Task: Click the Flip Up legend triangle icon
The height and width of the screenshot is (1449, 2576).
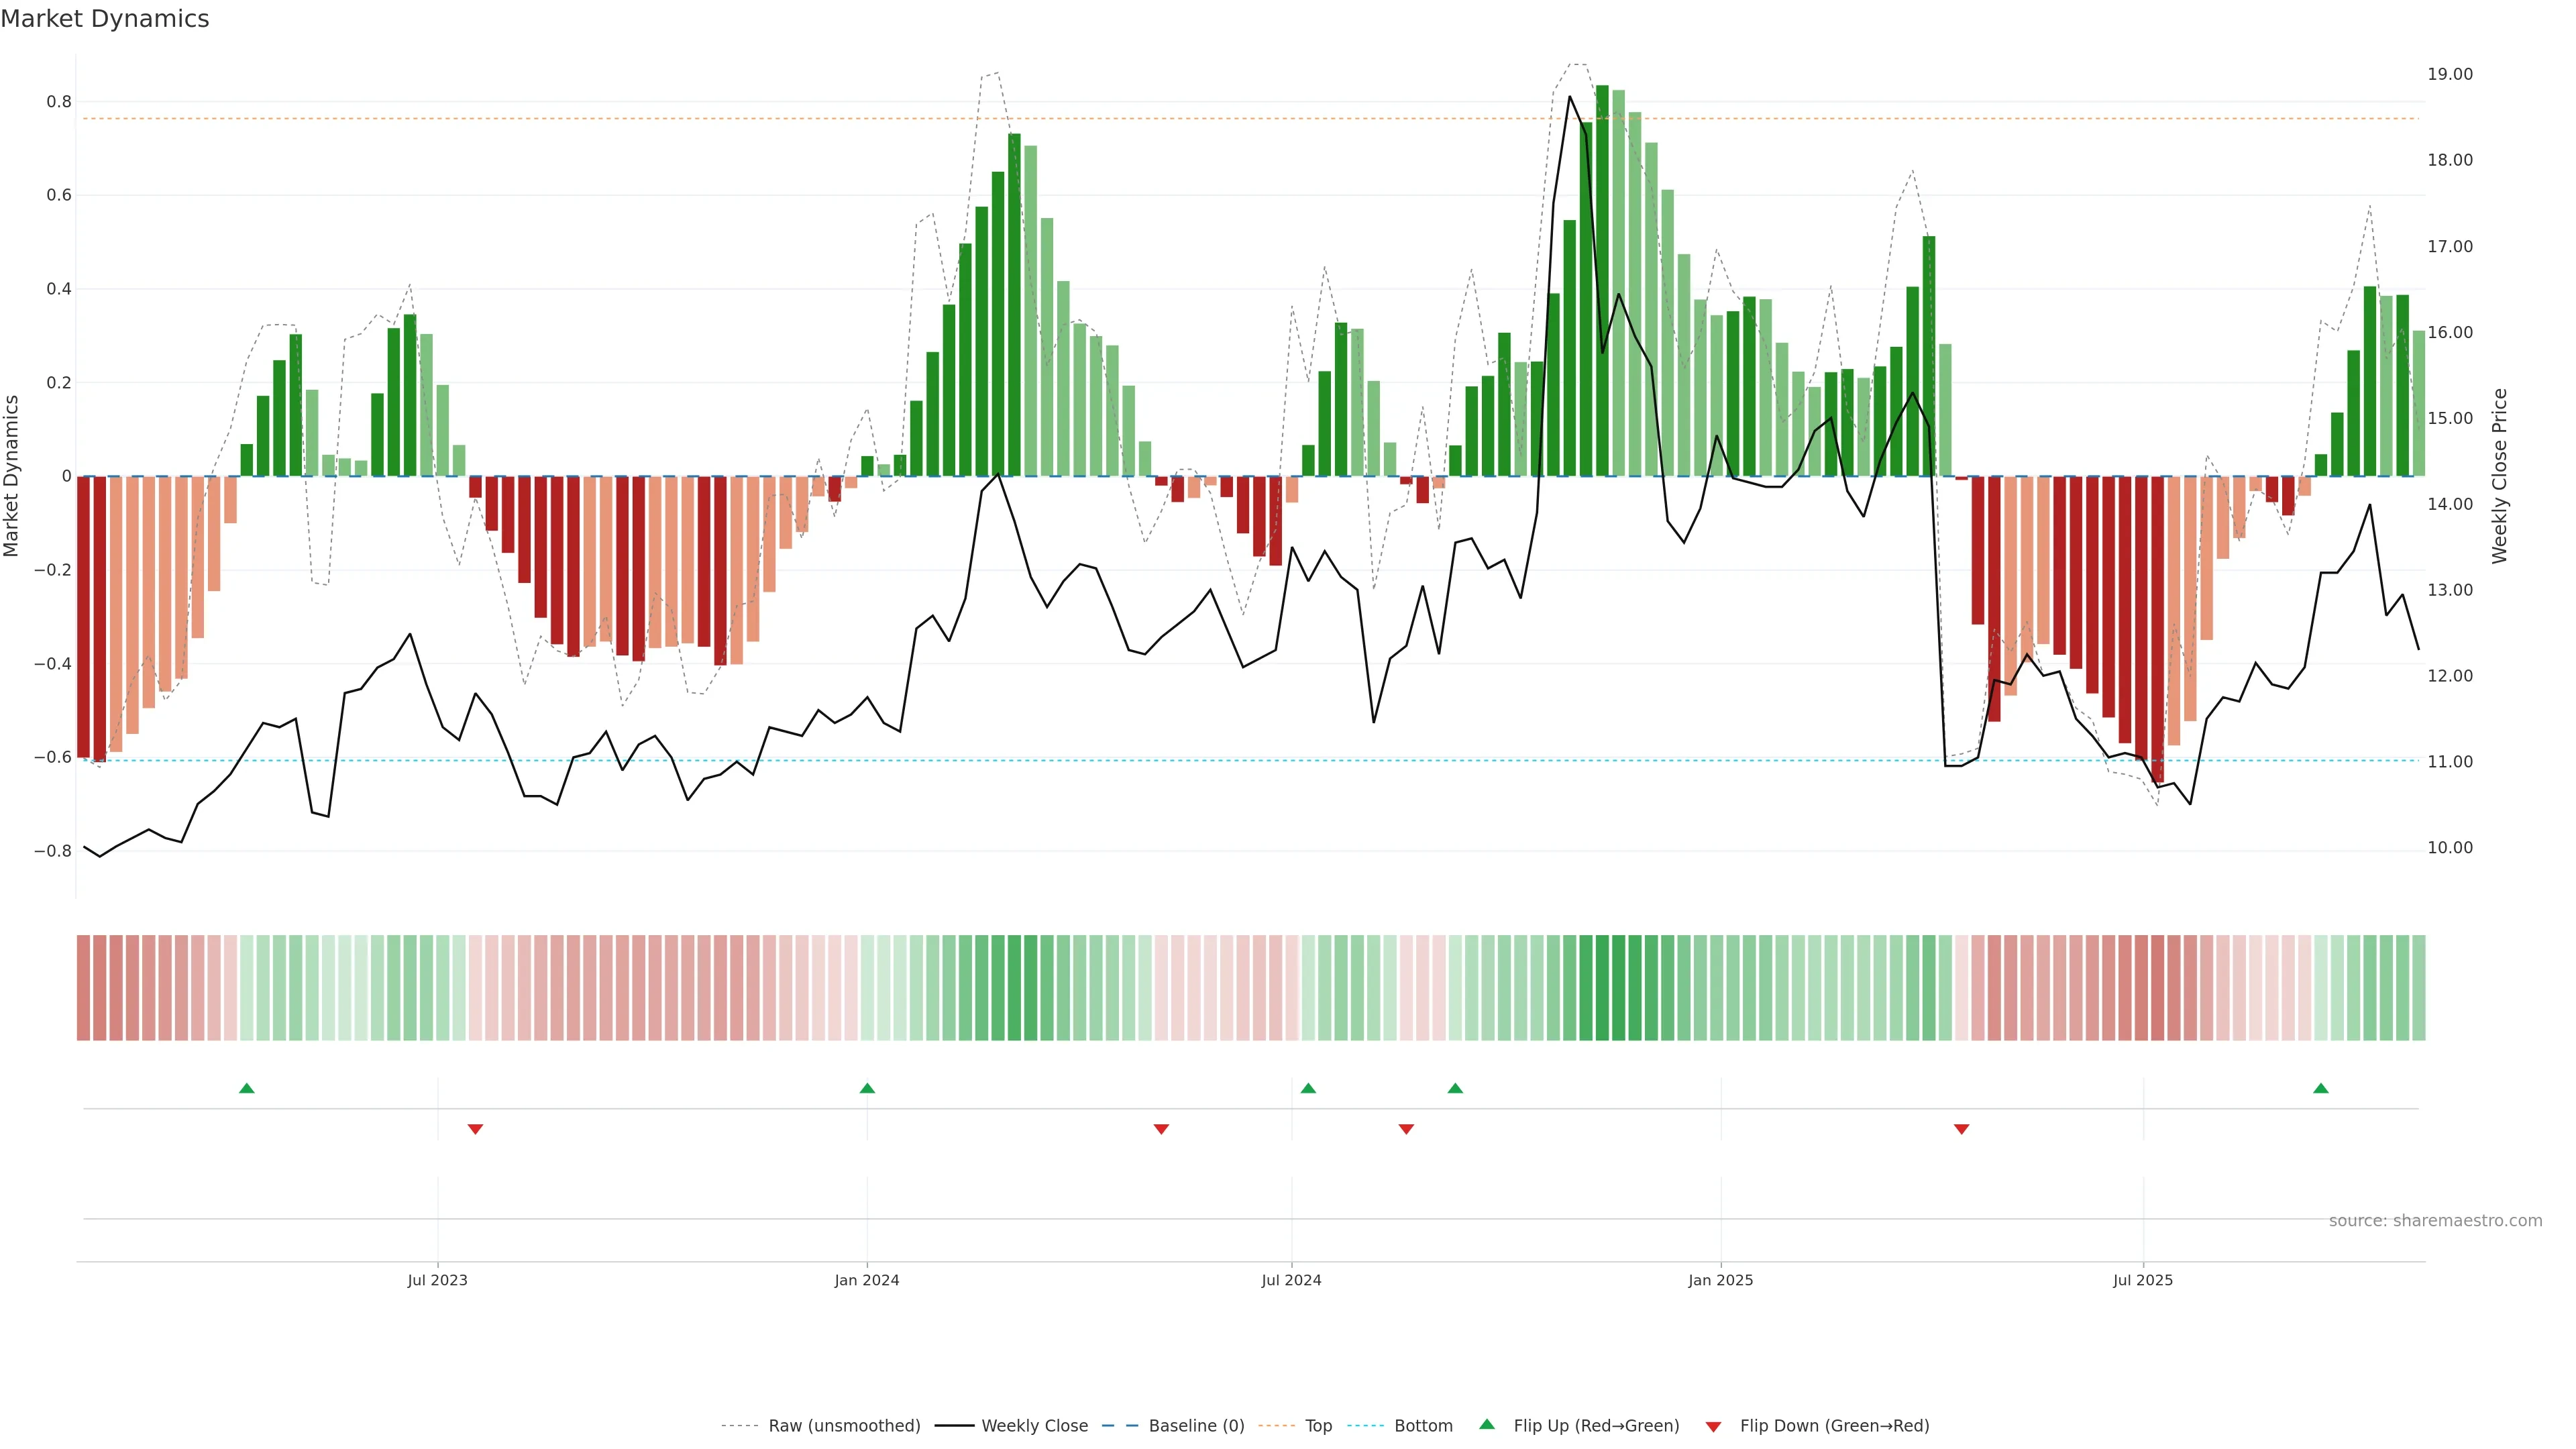Action: (1487, 1424)
